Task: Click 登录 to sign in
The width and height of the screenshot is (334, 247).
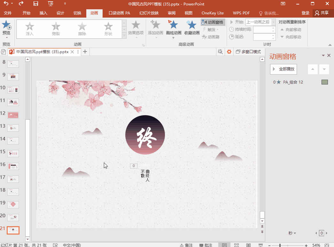Action: tap(305, 13)
